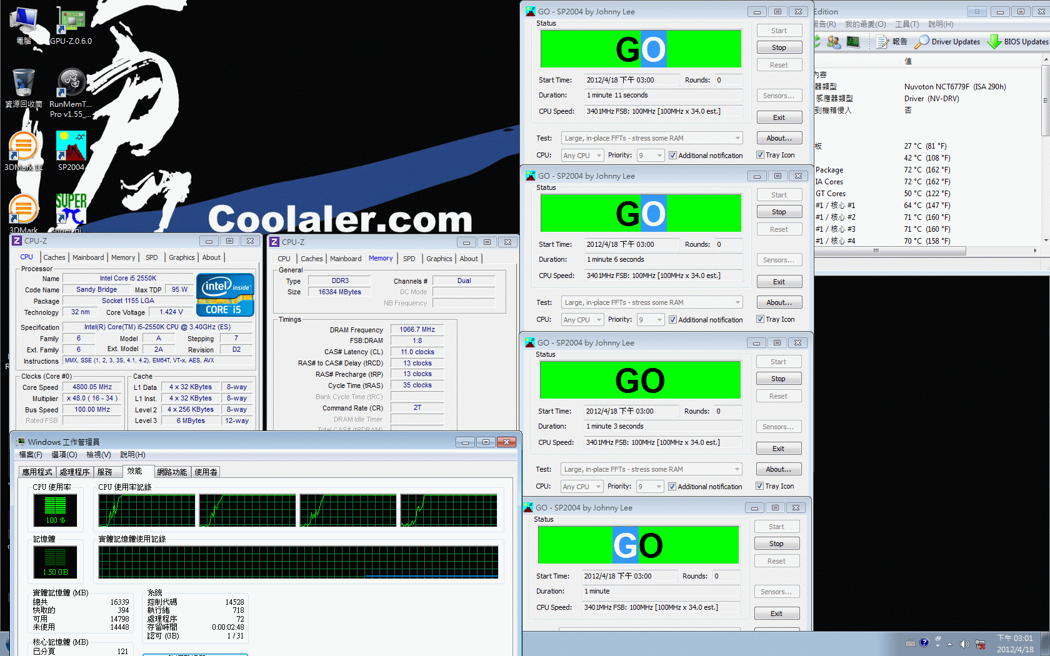Click the CPU Speed field in the third SP2004 window
Viewport: 1050px width, 656px height.
[x=662, y=442]
